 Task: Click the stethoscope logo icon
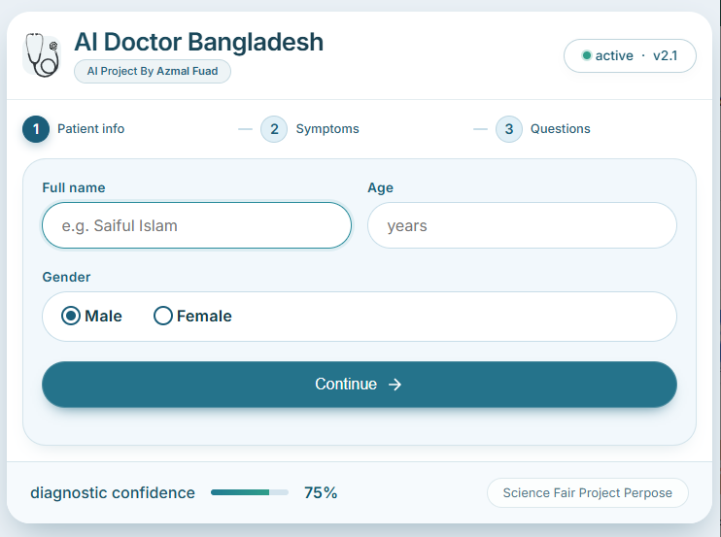tap(42, 53)
